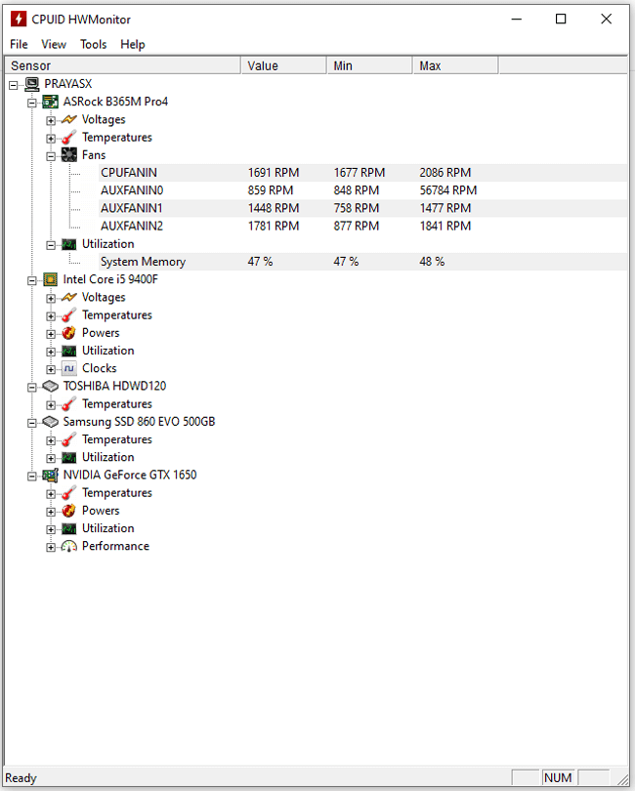The image size is (635, 791).
Task: Click the NUM indicator in status bar
Action: point(558,778)
